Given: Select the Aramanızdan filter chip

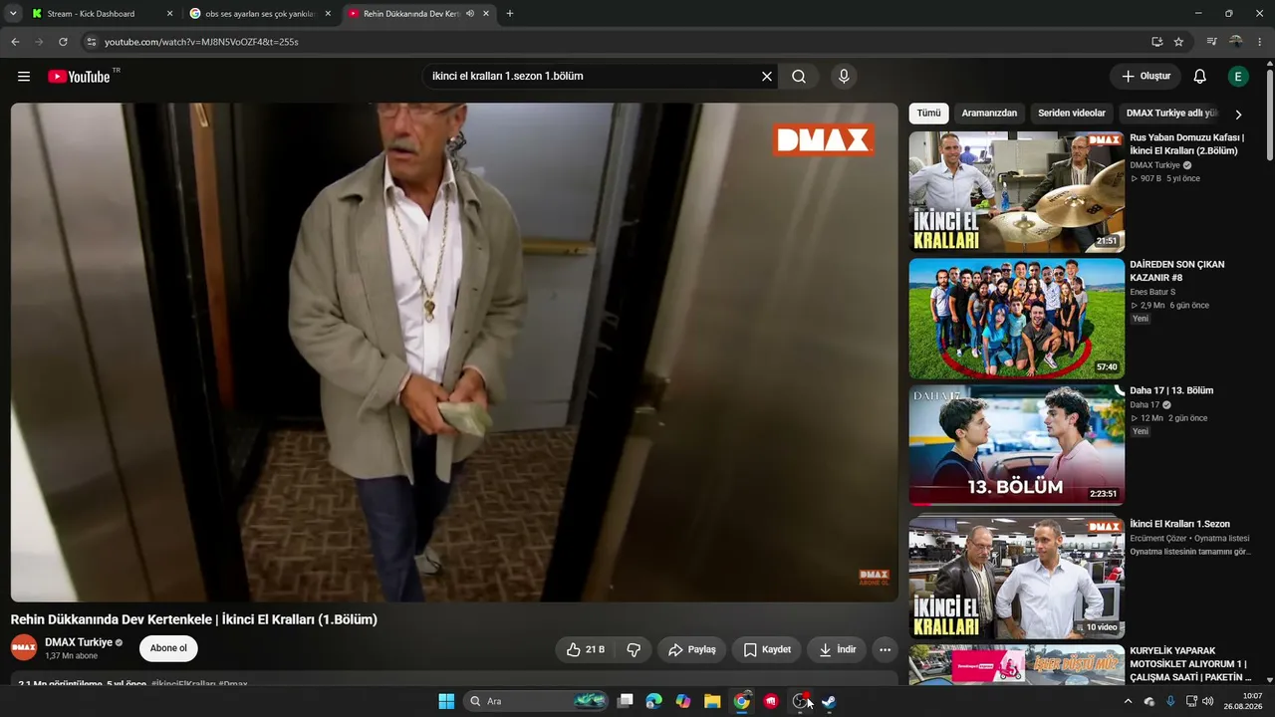Looking at the screenshot, I should pyautogui.click(x=989, y=114).
